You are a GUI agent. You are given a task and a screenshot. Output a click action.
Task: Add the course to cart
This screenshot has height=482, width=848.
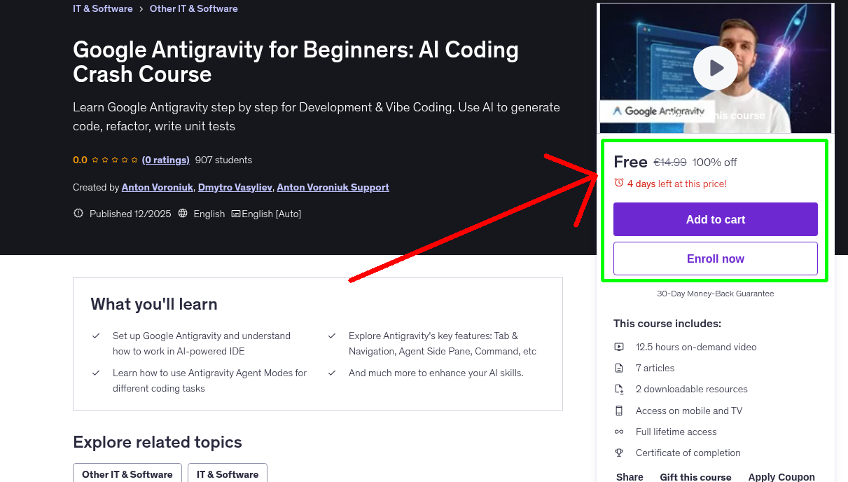715,219
